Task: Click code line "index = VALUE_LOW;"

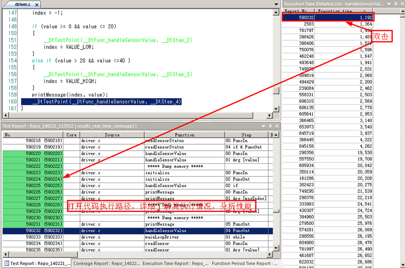Action: point(69,47)
